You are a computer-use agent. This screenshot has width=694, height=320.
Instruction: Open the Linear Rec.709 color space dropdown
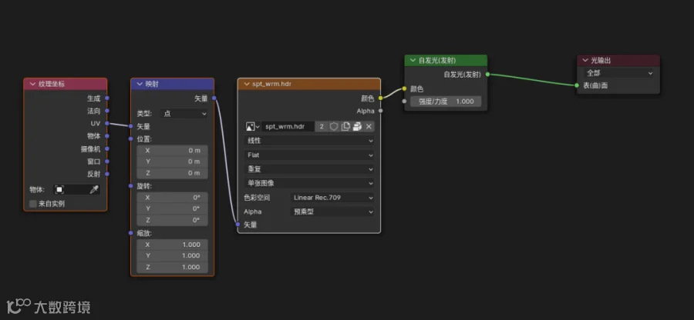click(332, 198)
